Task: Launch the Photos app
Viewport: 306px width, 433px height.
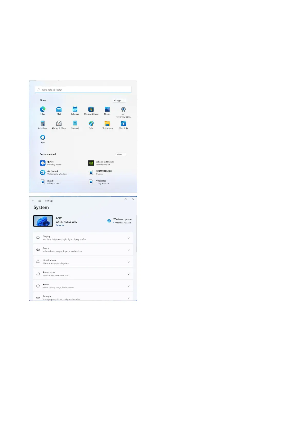Action: (x=107, y=110)
